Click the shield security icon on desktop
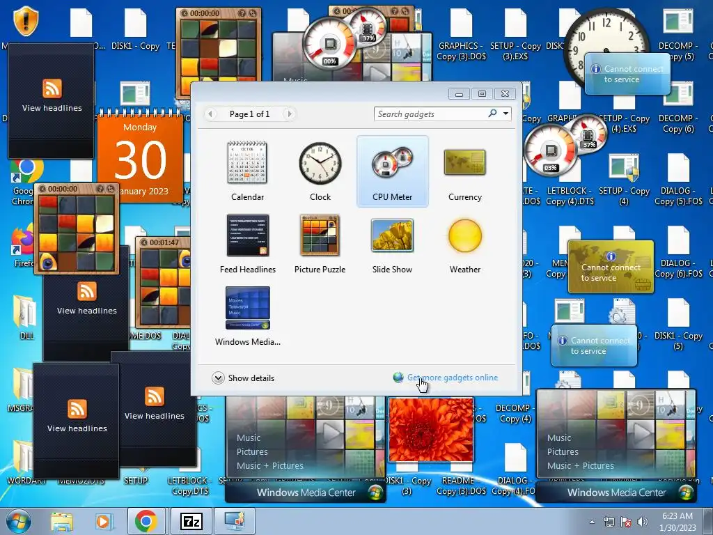This screenshot has height=535, width=713. point(26,21)
